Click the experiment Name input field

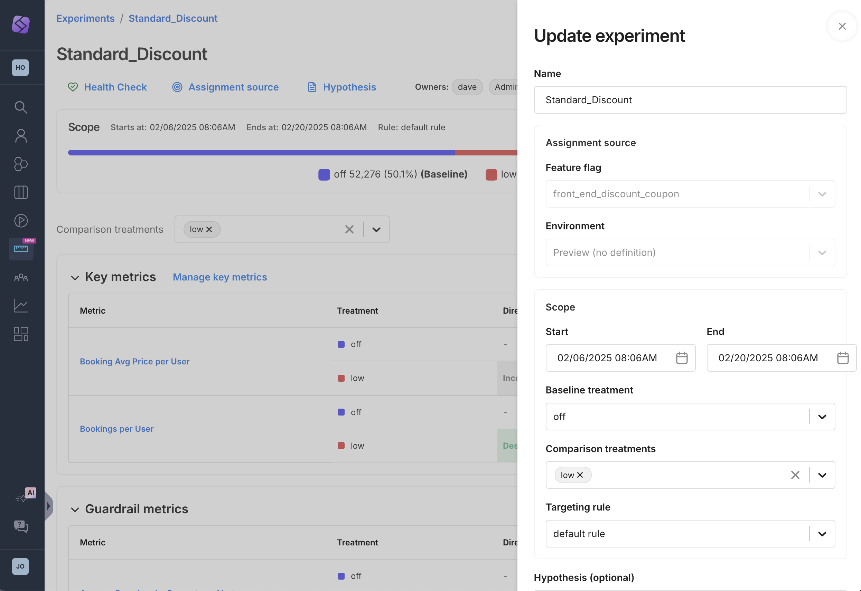690,100
